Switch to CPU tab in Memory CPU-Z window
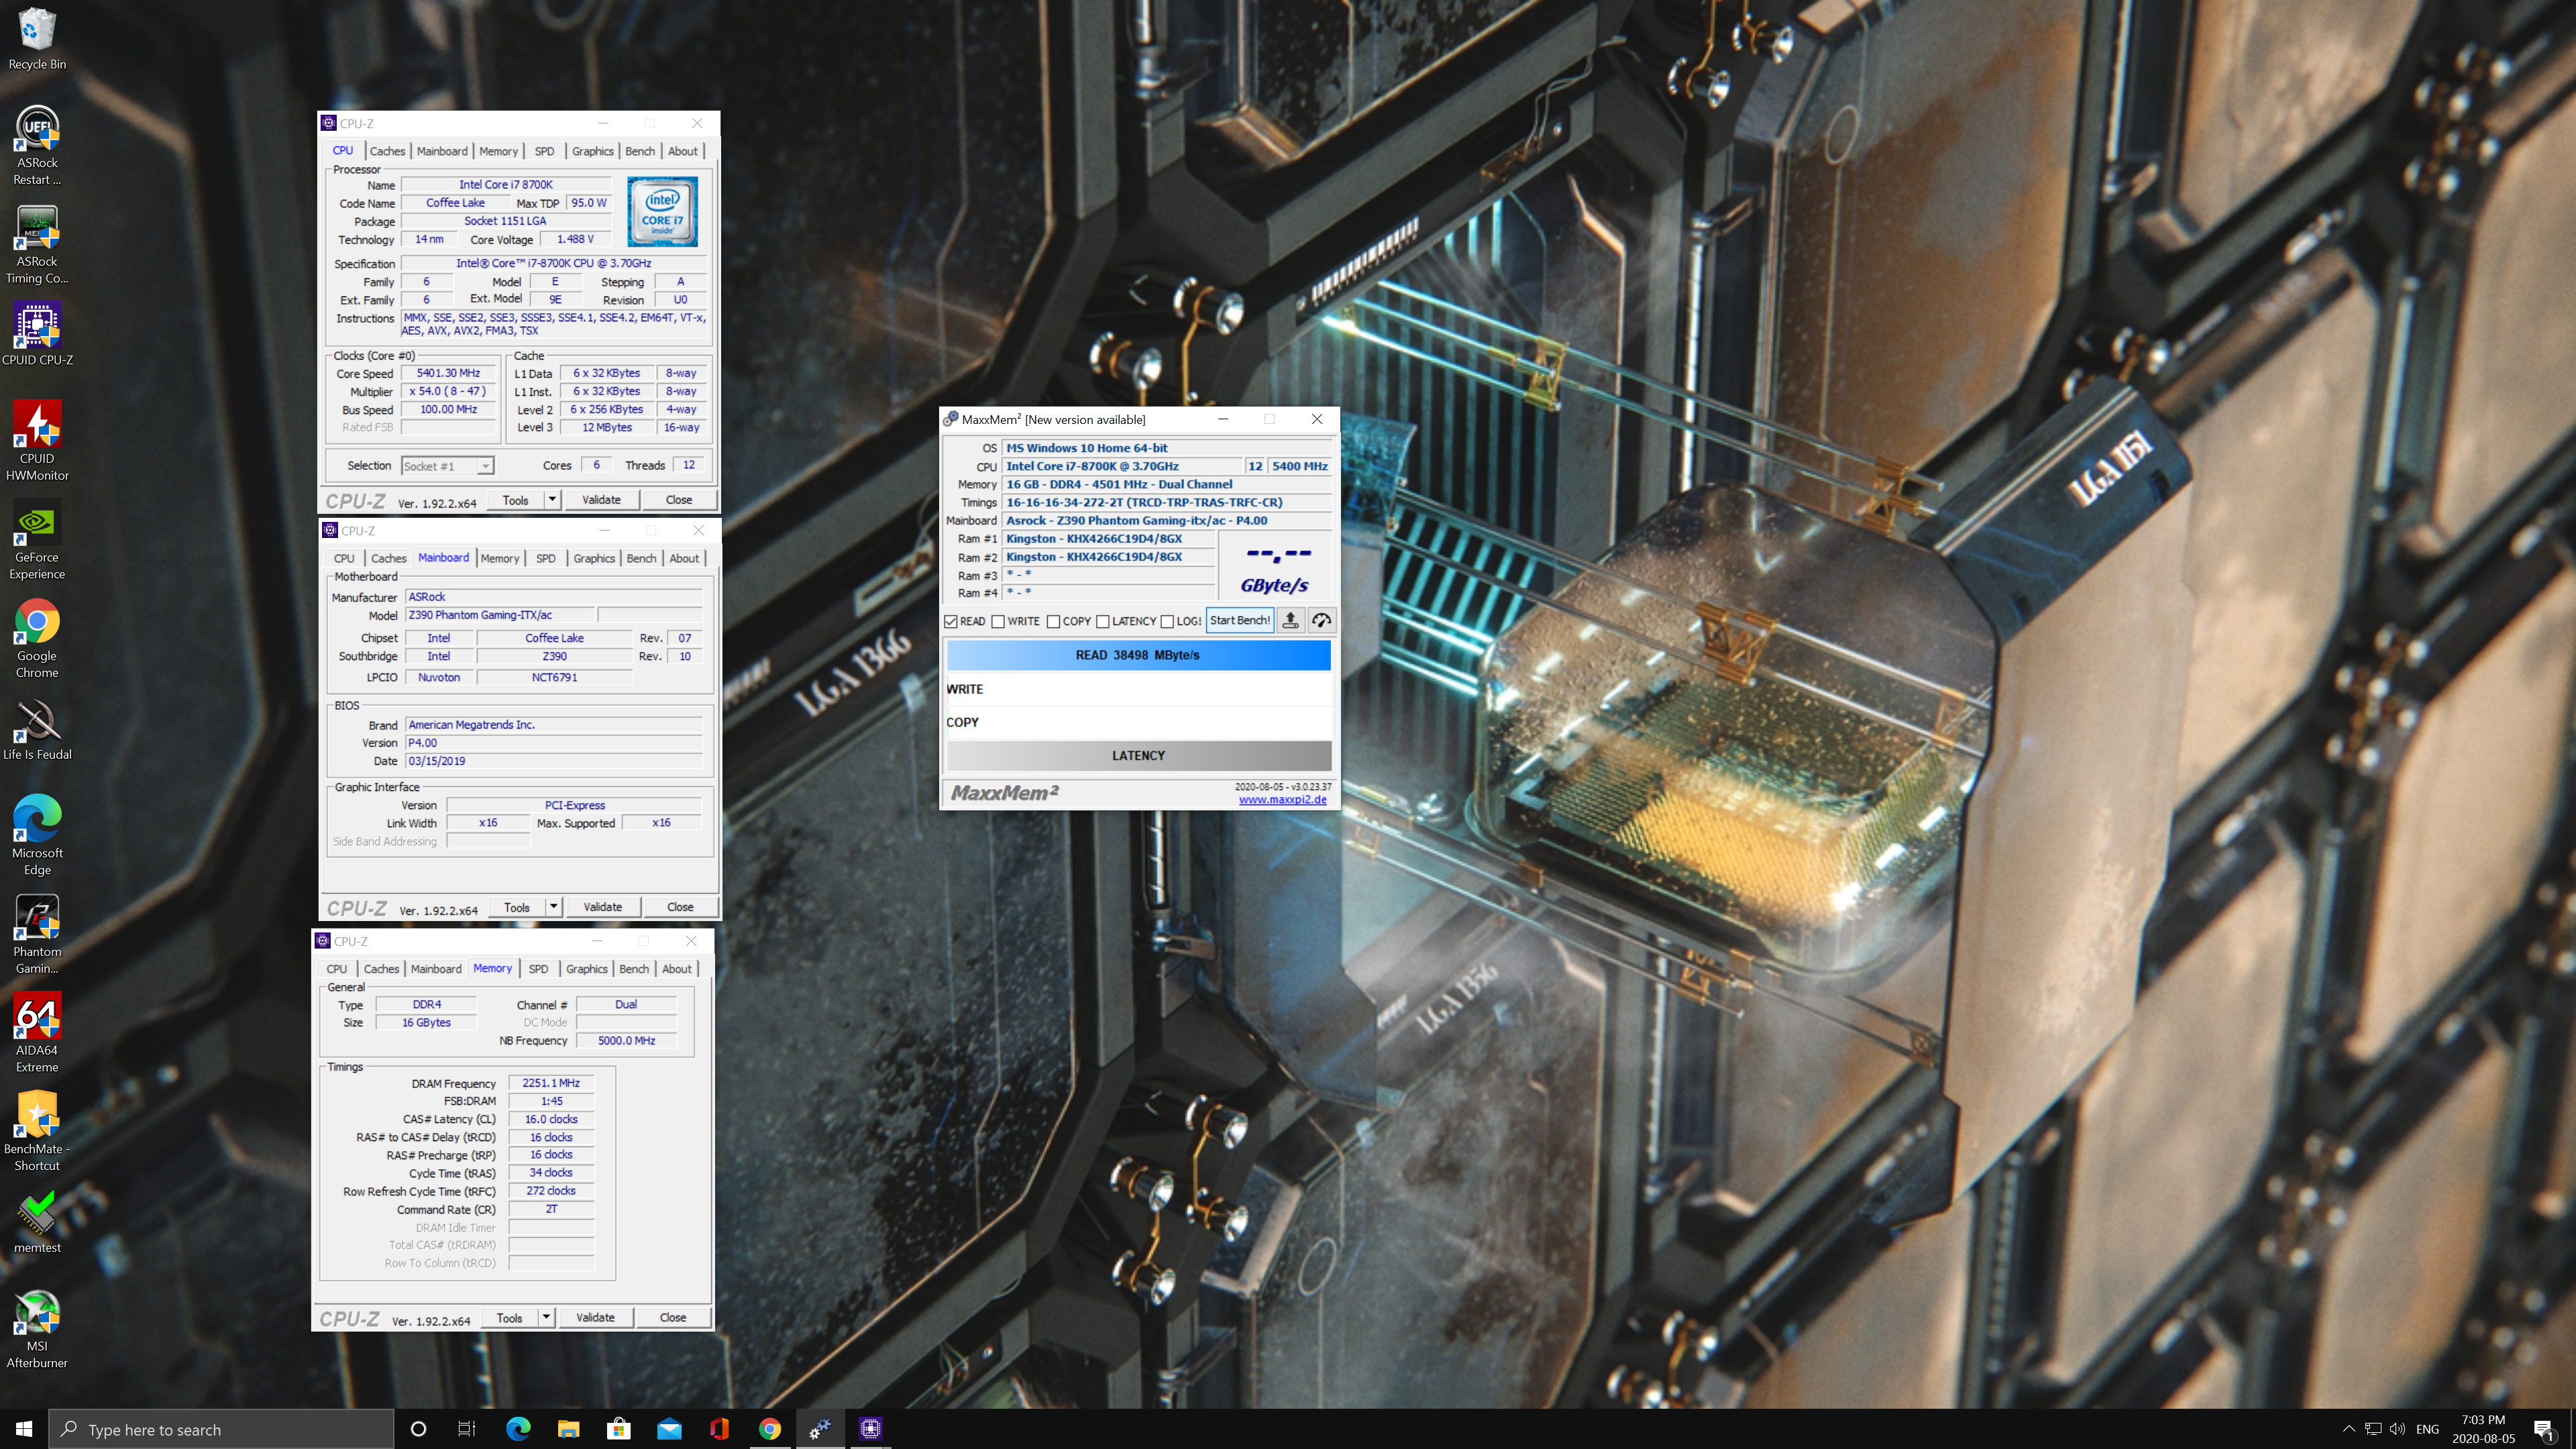 point(337,969)
